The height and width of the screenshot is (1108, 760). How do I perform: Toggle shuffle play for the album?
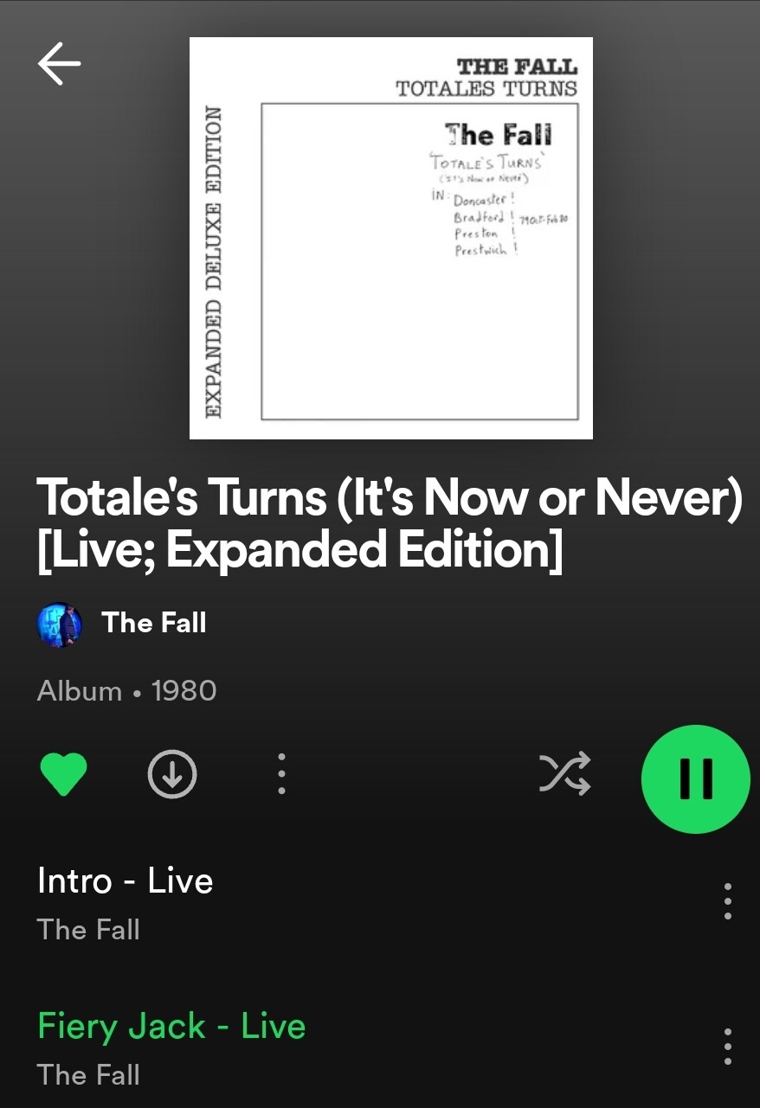click(565, 773)
